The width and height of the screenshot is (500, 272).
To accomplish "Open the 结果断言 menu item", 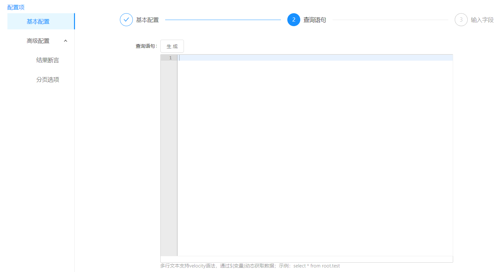I will click(48, 60).
